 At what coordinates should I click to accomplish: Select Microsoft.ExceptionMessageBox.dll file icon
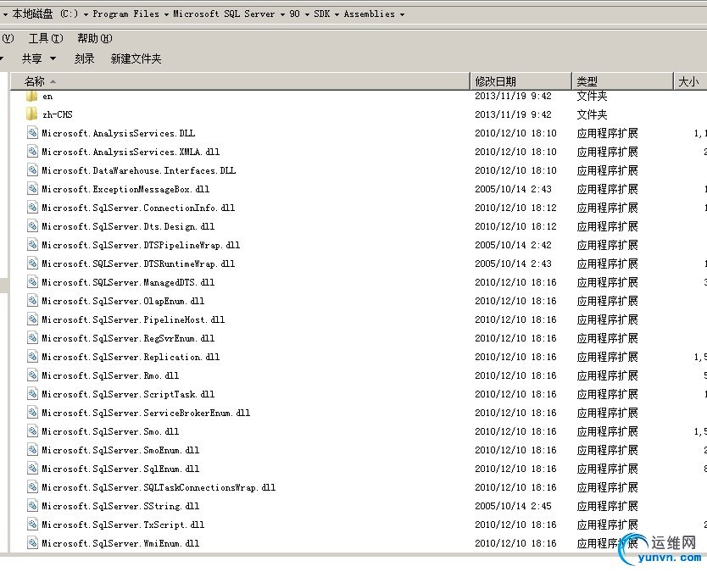point(32,189)
